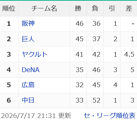Open the 広島 team link

[x=28, y=85]
